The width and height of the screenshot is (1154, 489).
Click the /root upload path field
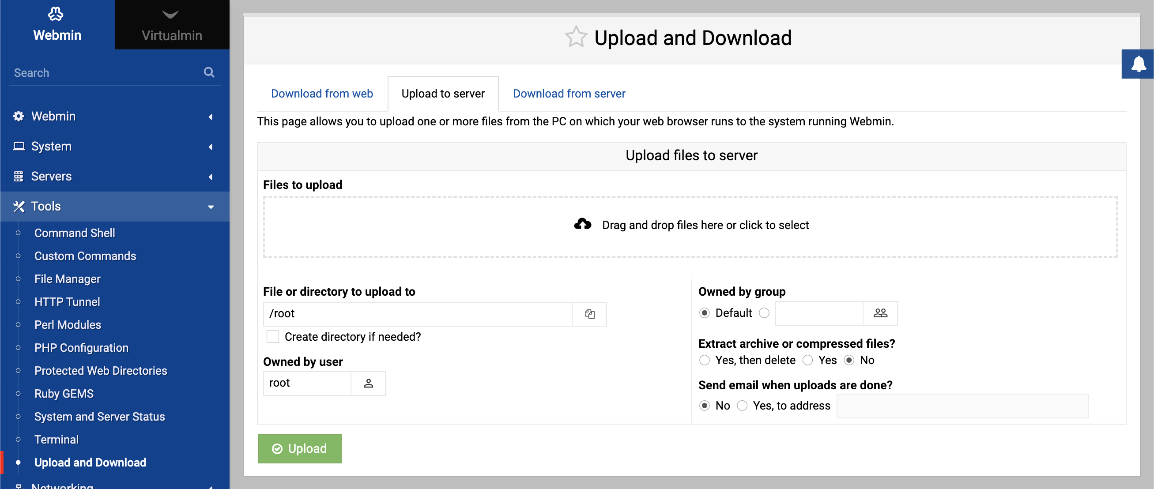click(x=418, y=313)
